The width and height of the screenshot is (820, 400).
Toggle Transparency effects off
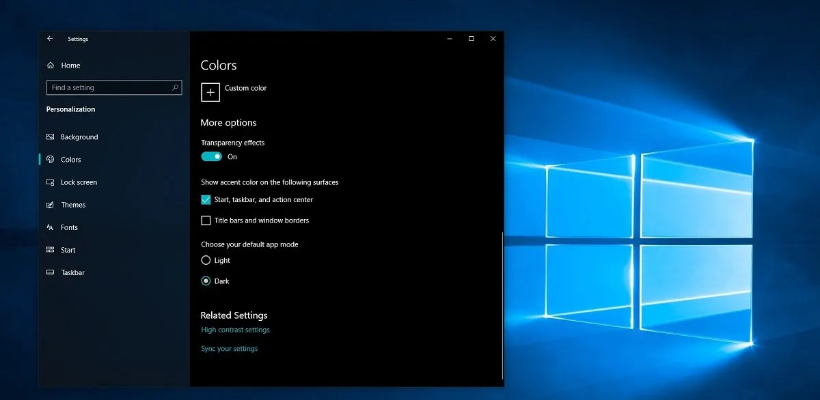click(x=210, y=156)
